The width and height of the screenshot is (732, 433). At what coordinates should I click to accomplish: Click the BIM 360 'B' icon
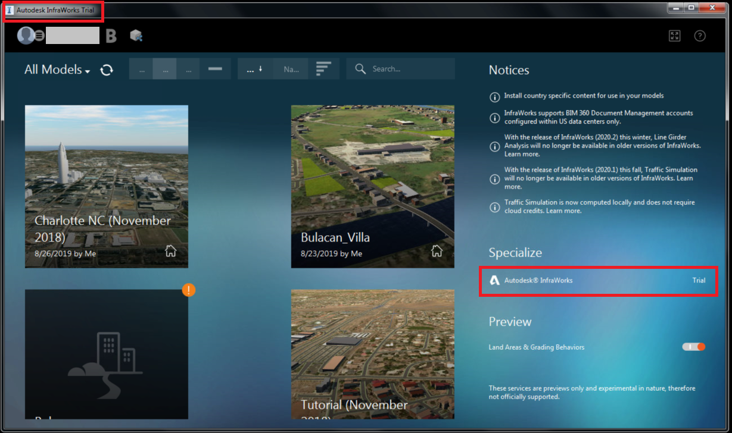click(x=111, y=36)
